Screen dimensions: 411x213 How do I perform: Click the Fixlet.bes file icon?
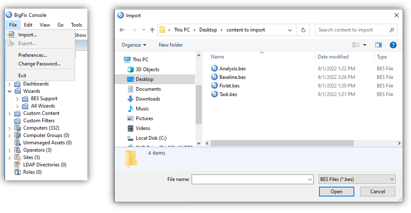pos(215,86)
